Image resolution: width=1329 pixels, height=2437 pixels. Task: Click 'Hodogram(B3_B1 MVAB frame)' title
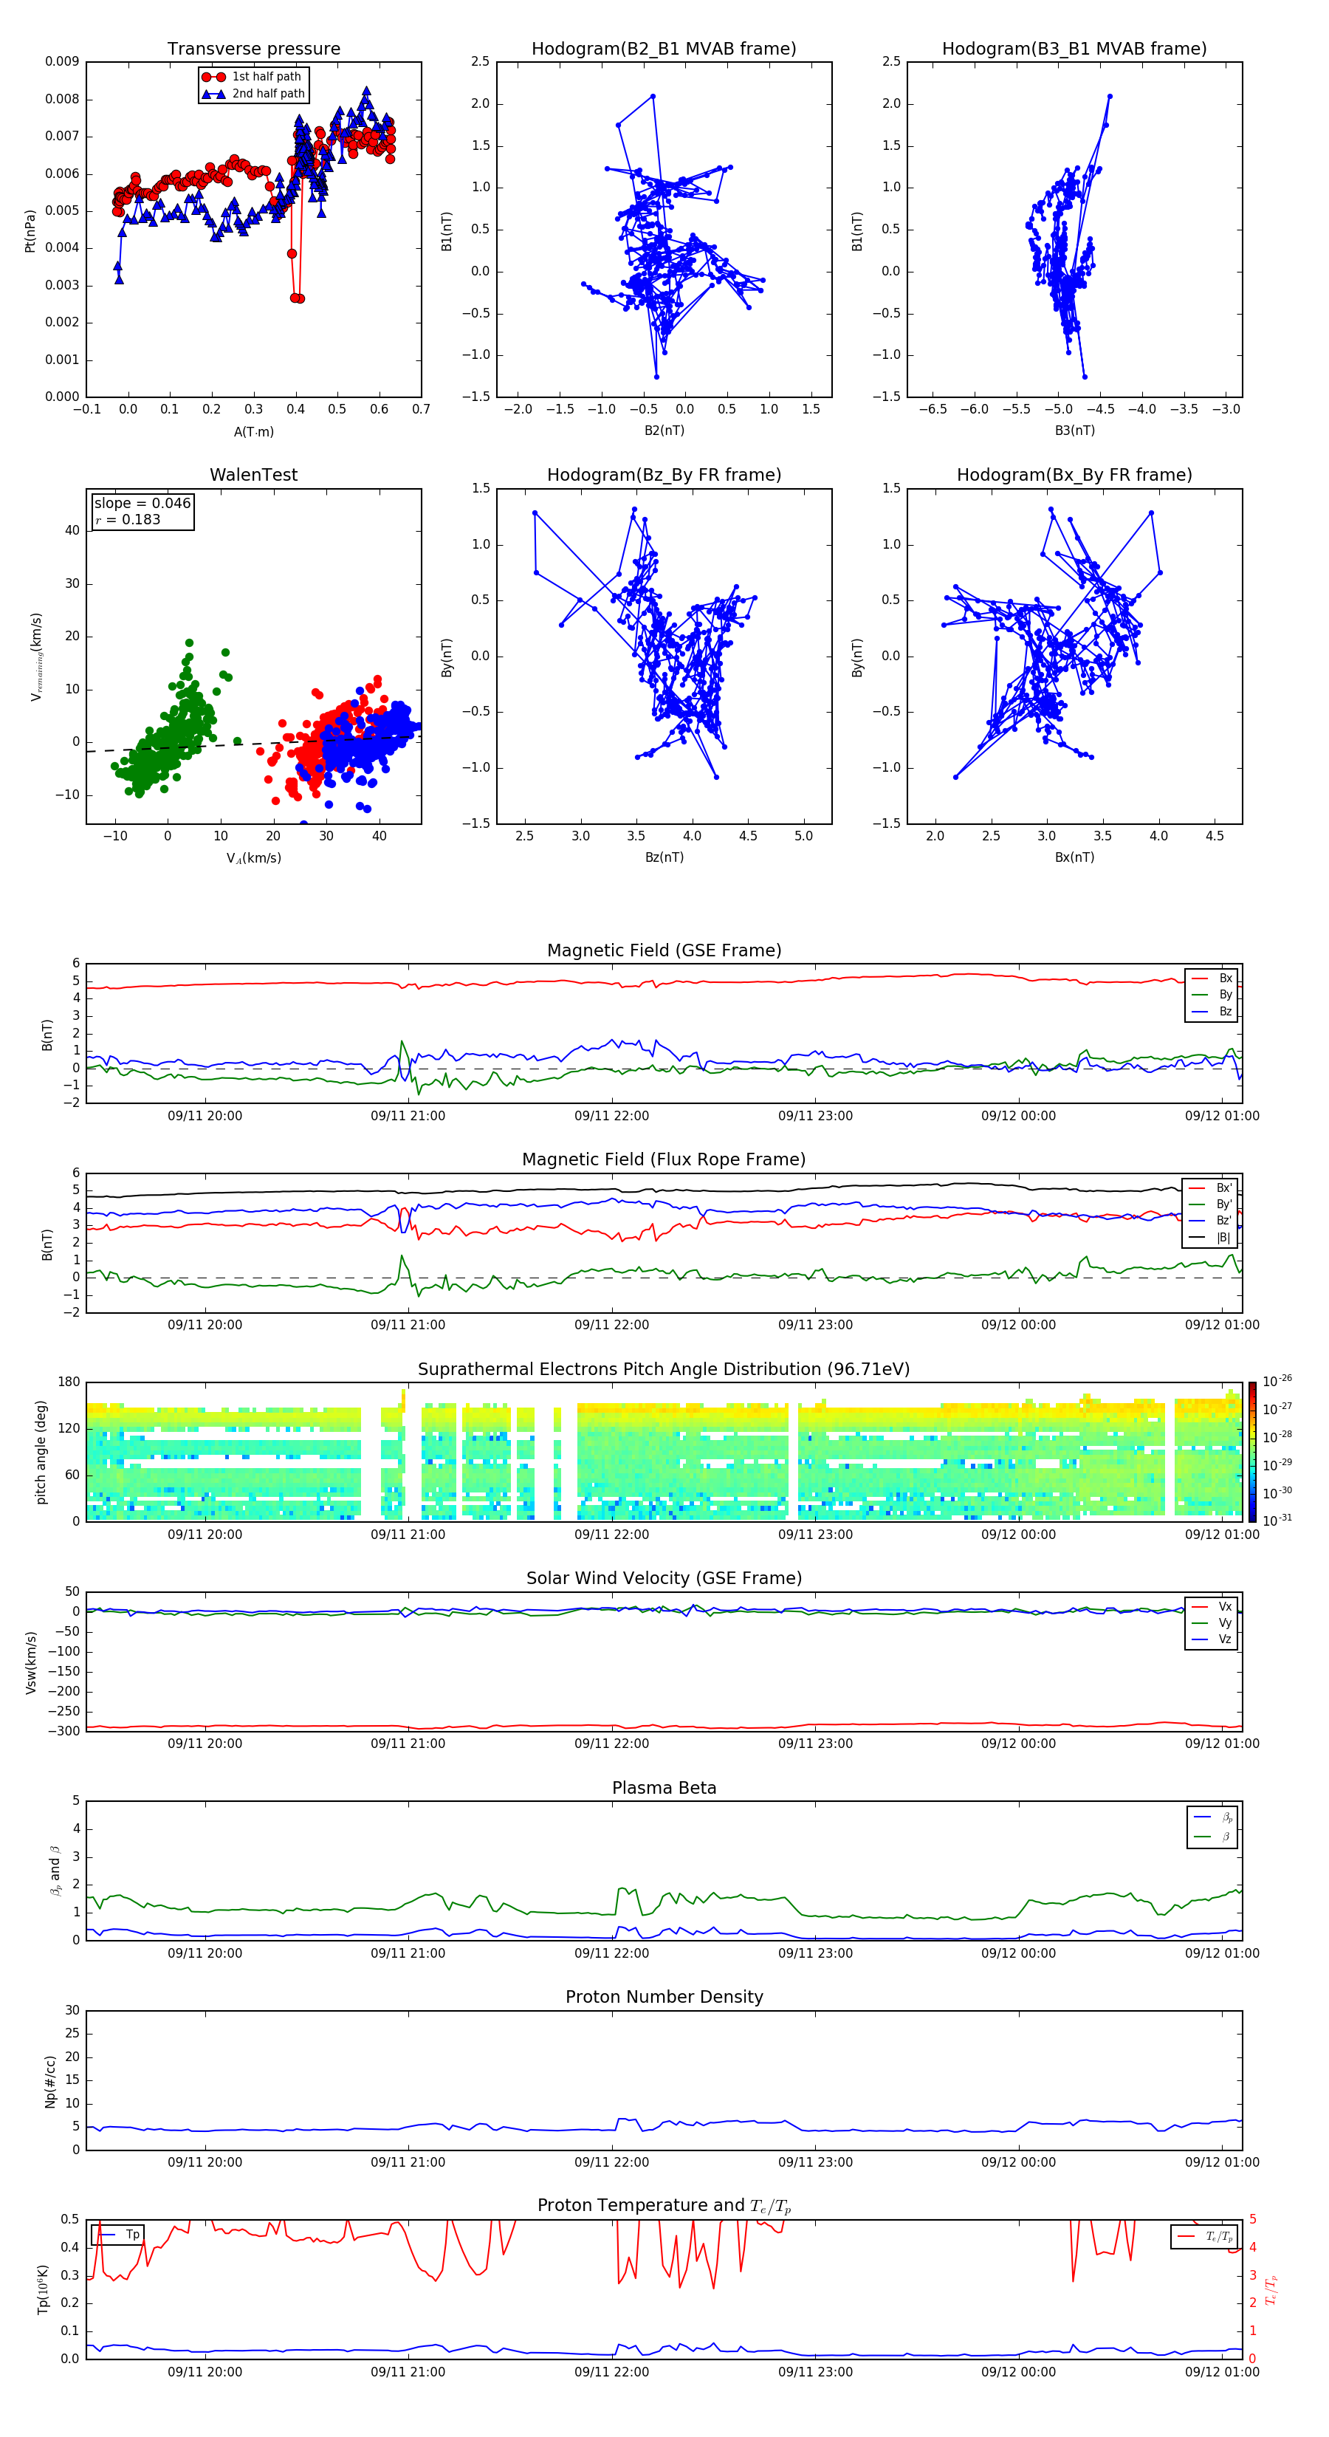click(x=1074, y=48)
